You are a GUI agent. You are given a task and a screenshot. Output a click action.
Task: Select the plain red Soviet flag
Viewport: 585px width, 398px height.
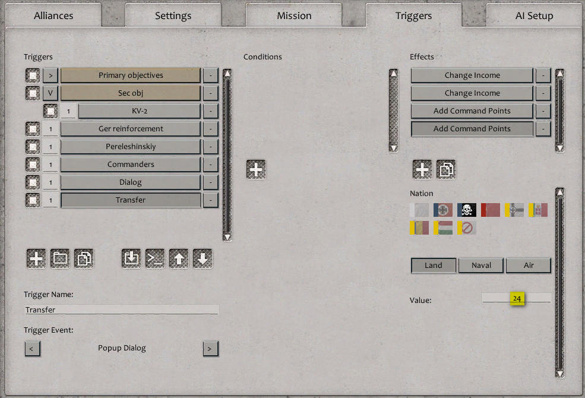pos(491,210)
